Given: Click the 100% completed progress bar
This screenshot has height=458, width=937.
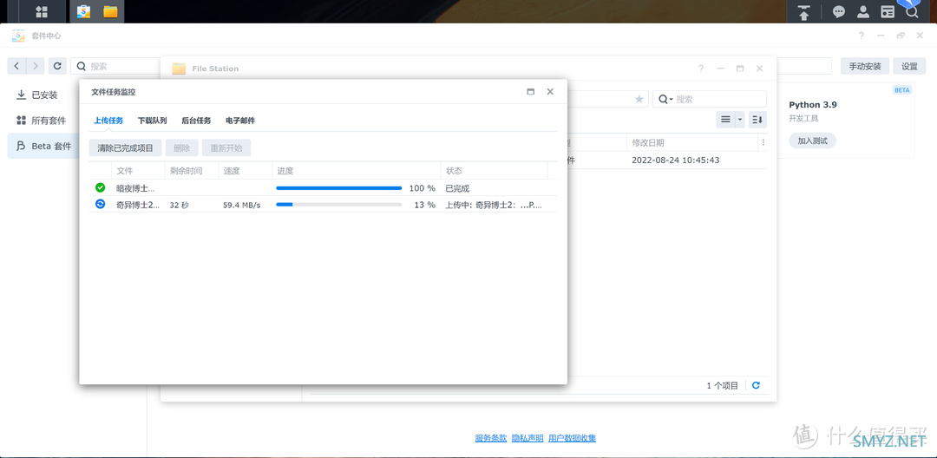Looking at the screenshot, I should [x=339, y=188].
